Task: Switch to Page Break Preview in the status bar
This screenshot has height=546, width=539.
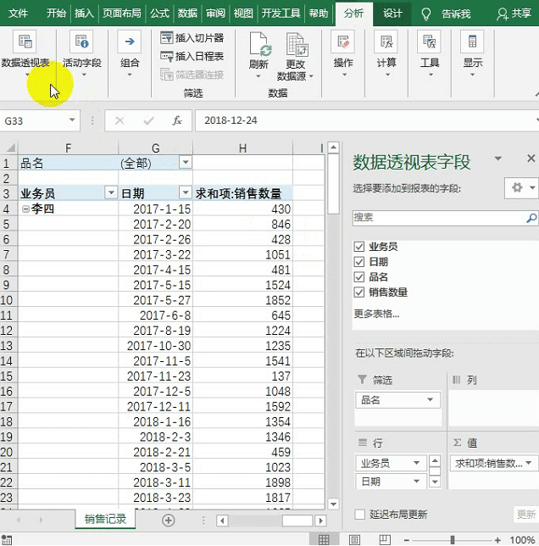Action: click(x=385, y=539)
